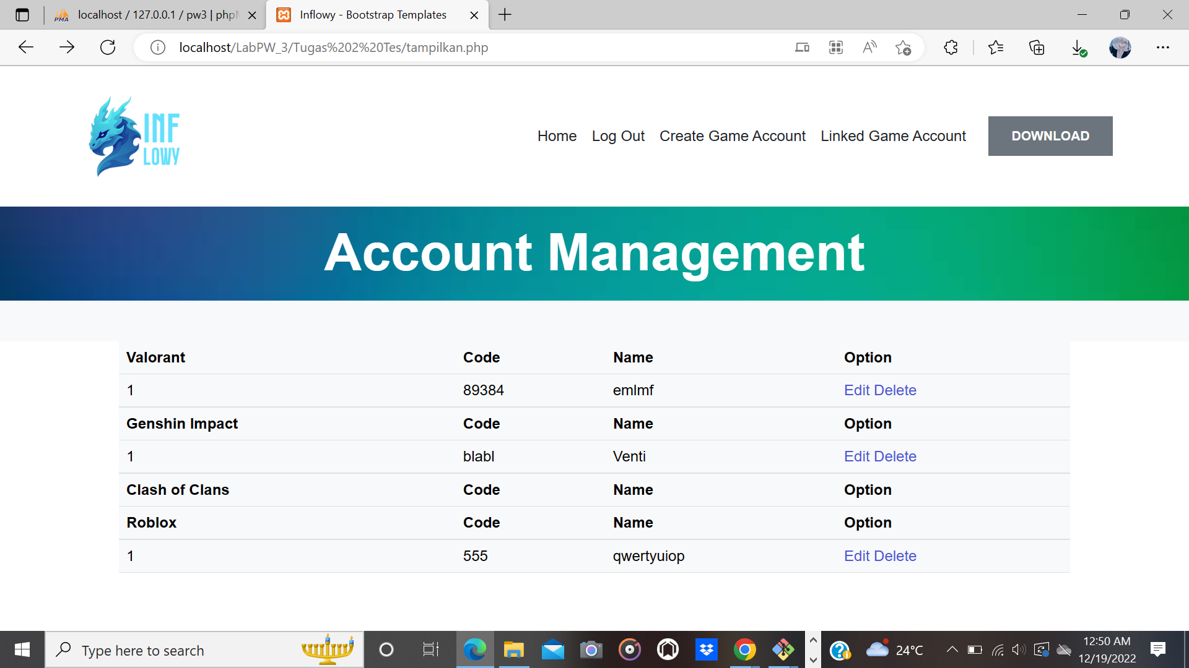Click the browser refresh icon

coord(108,48)
